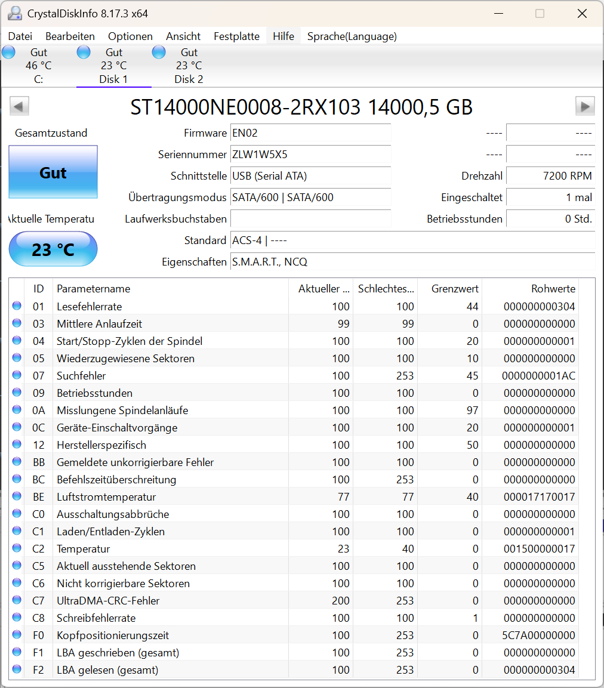Screen dimensions: 604x688
Task: Click status orb for Wiederzugewiesene Sektoren
Action: [x=17, y=357]
